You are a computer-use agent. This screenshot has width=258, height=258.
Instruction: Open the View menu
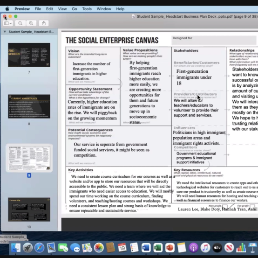(x=62, y=9)
